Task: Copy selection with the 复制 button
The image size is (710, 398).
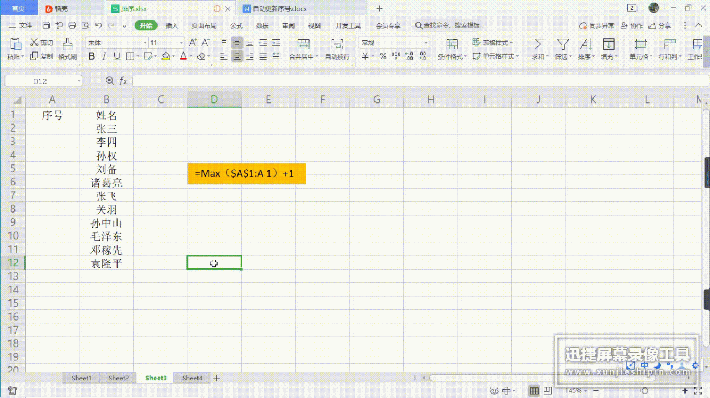Action: [42, 56]
